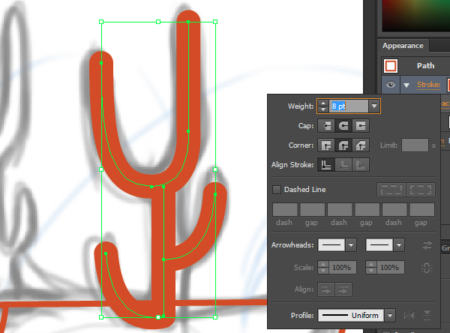Click the Path stroke thumbnail swatch
This screenshot has width=450, height=333.
(391, 66)
